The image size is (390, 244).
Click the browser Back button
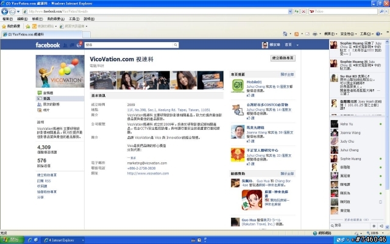pyautogui.click(x=4, y=11)
